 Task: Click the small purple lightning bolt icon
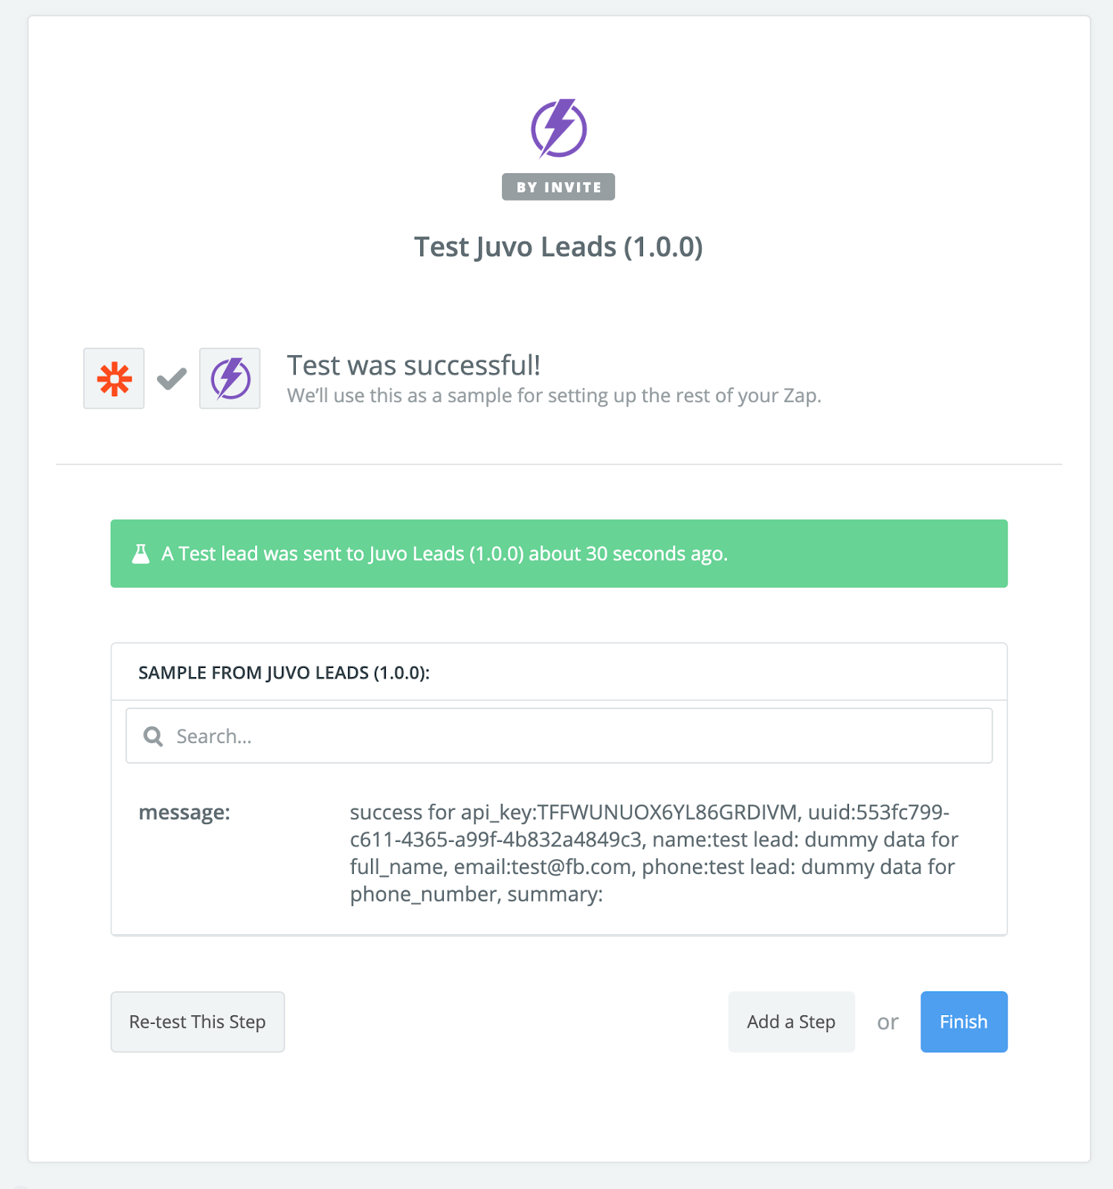point(230,379)
